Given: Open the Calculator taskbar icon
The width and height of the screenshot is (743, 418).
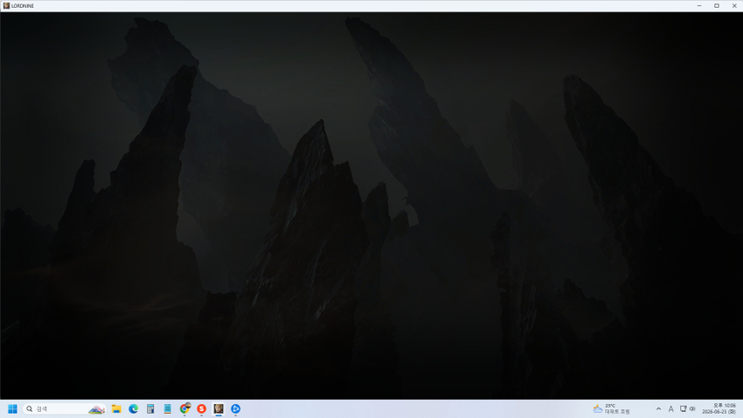Looking at the screenshot, I should 150,408.
